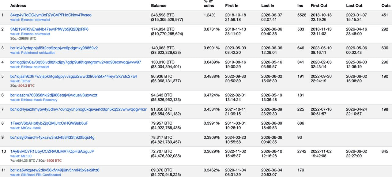Image resolution: width=392 pixels, height=177 pixels.
Task: Open the Robinhood-coldwallet wallet link
Action: (38, 53)
